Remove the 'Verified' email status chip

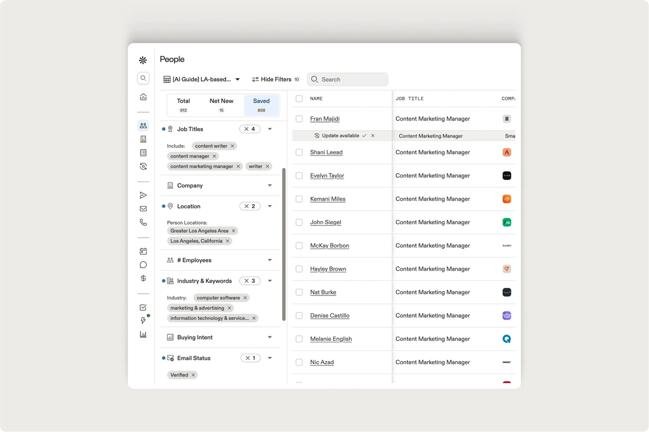click(194, 375)
